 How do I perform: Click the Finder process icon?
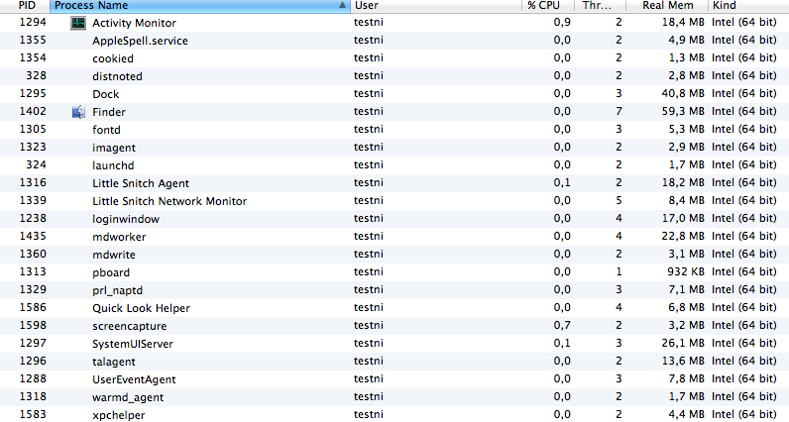click(x=78, y=112)
